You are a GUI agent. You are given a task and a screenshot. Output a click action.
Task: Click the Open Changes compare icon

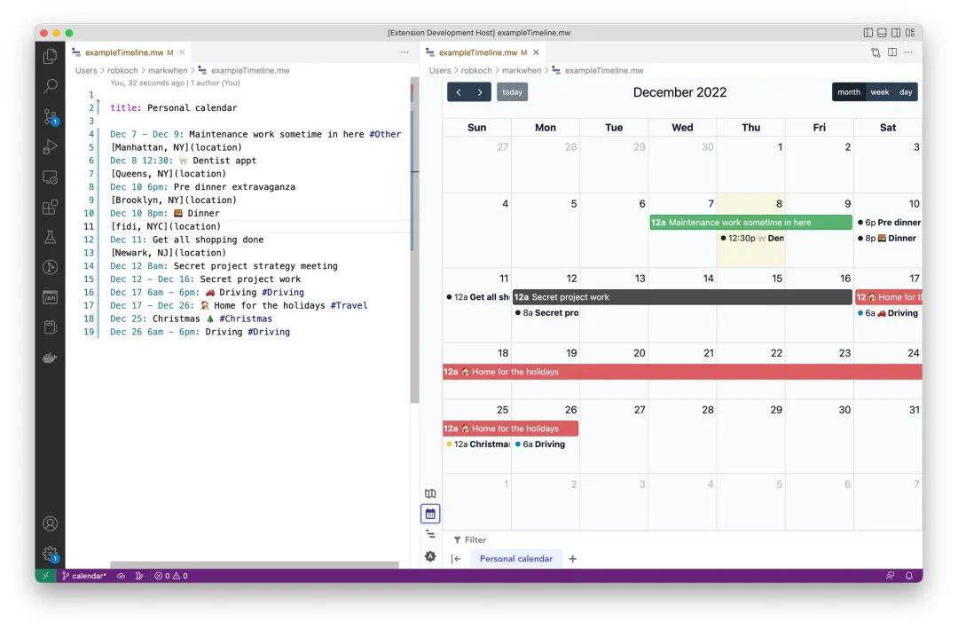876,52
